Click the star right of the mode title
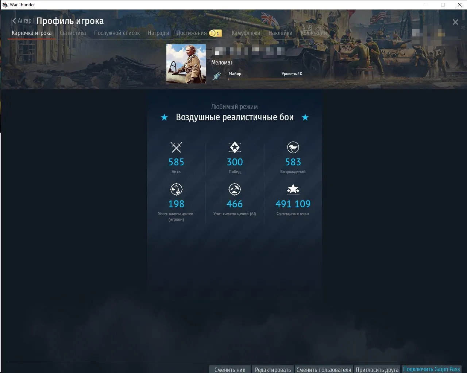Image resolution: width=467 pixels, height=373 pixels. [x=305, y=117]
